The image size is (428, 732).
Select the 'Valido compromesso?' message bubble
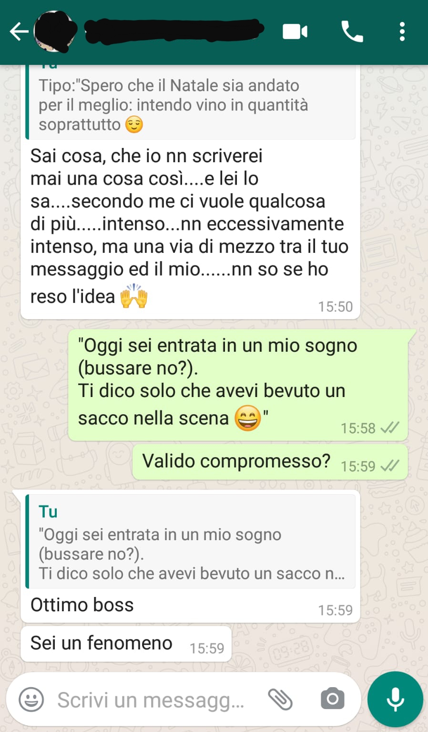270,462
